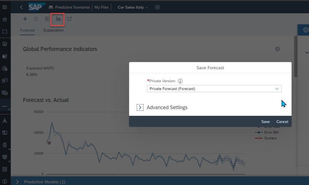Open the info icon beside Private Version
The width and height of the screenshot is (309, 185).
coord(180,81)
